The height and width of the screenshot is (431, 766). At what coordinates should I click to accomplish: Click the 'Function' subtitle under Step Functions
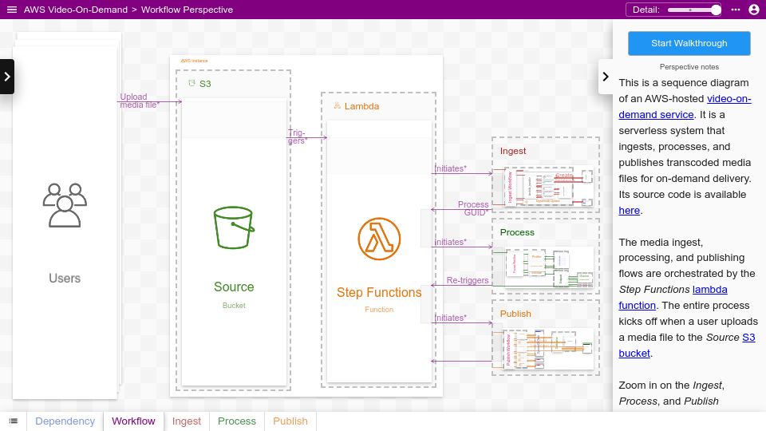pos(379,310)
